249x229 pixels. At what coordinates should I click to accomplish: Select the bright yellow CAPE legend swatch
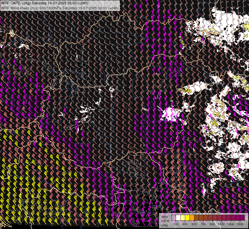(187, 218)
